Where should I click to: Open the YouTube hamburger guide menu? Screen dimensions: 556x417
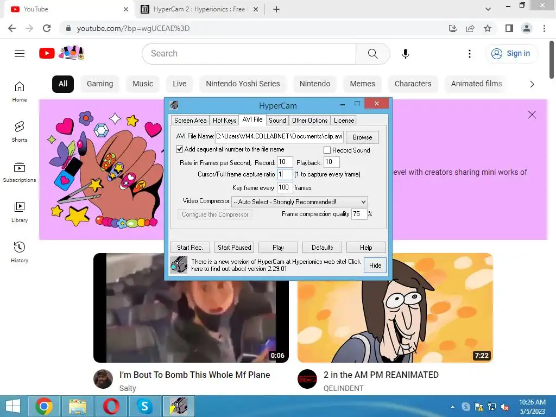click(20, 54)
